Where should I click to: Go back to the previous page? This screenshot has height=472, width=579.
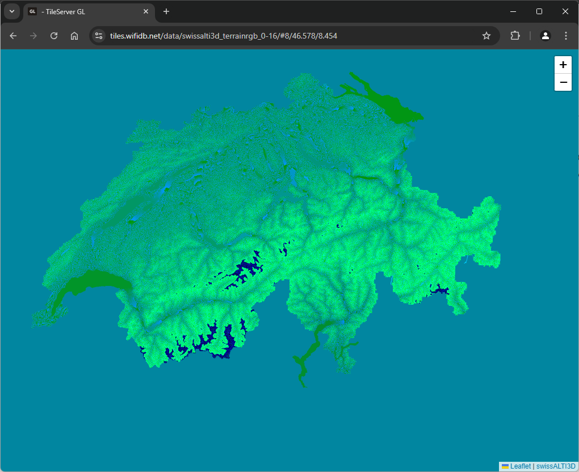(13, 36)
